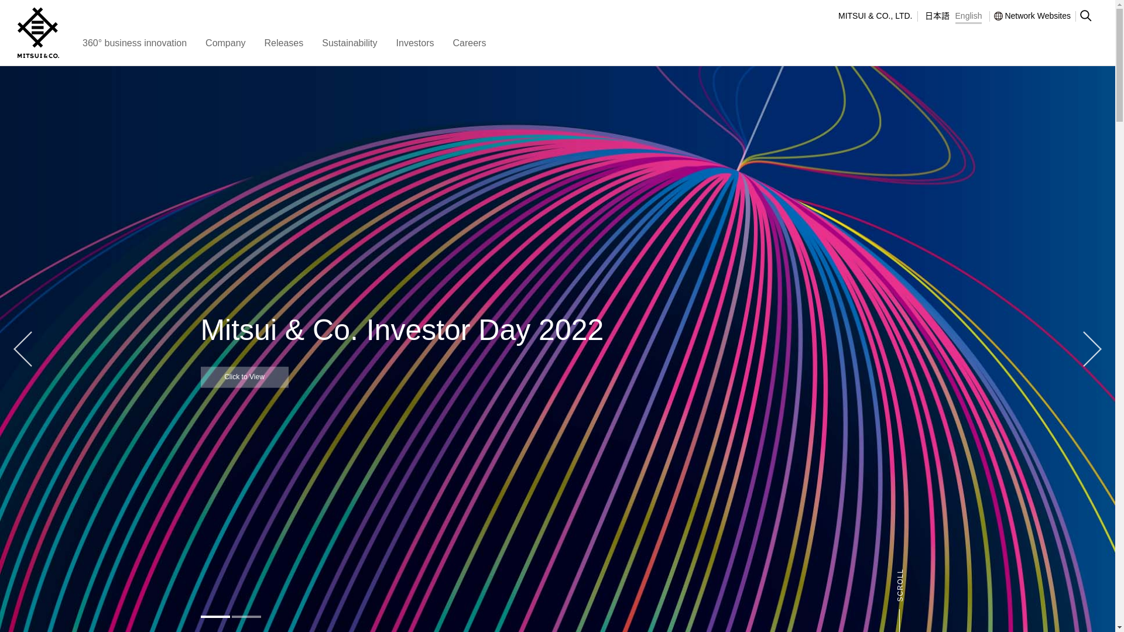This screenshot has width=1124, height=632.
Task: Click the page vertical scrollbar
Action: click(1119, 316)
